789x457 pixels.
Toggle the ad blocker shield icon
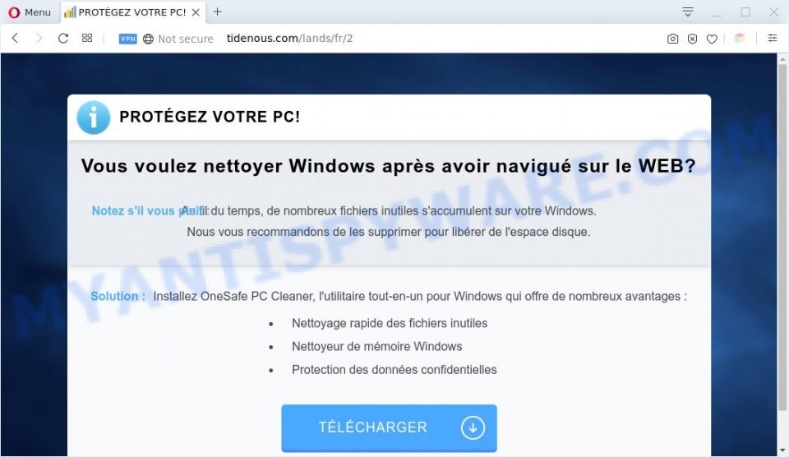[x=692, y=39]
